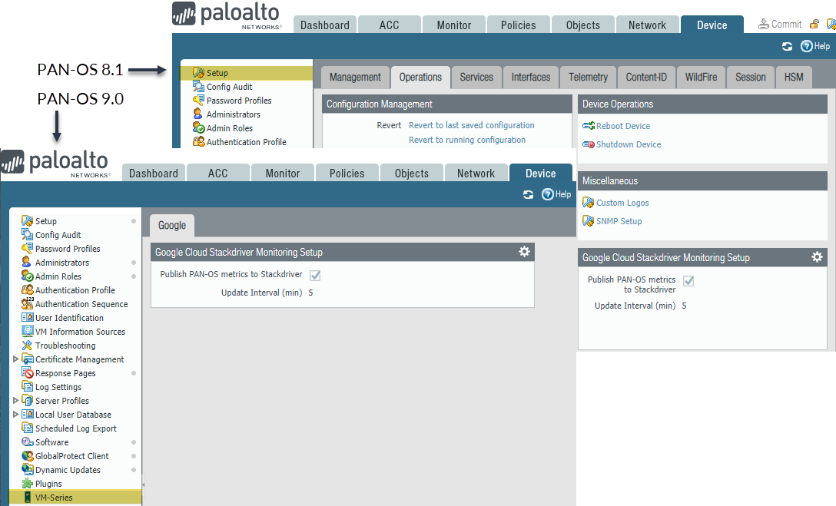This screenshot has height=506, width=836.
Task: Click Password Profiles icon in PAN-OS 9.0 sidebar
Action: [x=27, y=248]
